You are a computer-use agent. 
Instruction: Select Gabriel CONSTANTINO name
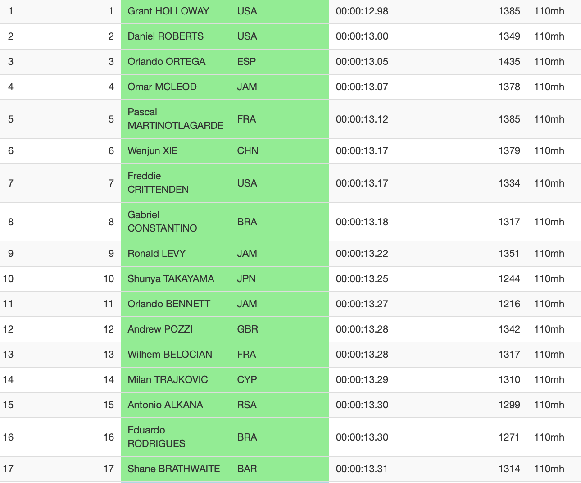[162, 222]
